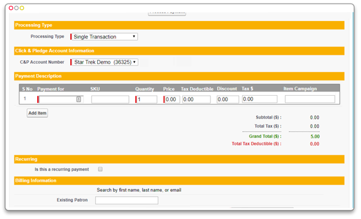Click the Grand Total value 5.00
Screen dimensions: 361x219
tap(315, 137)
